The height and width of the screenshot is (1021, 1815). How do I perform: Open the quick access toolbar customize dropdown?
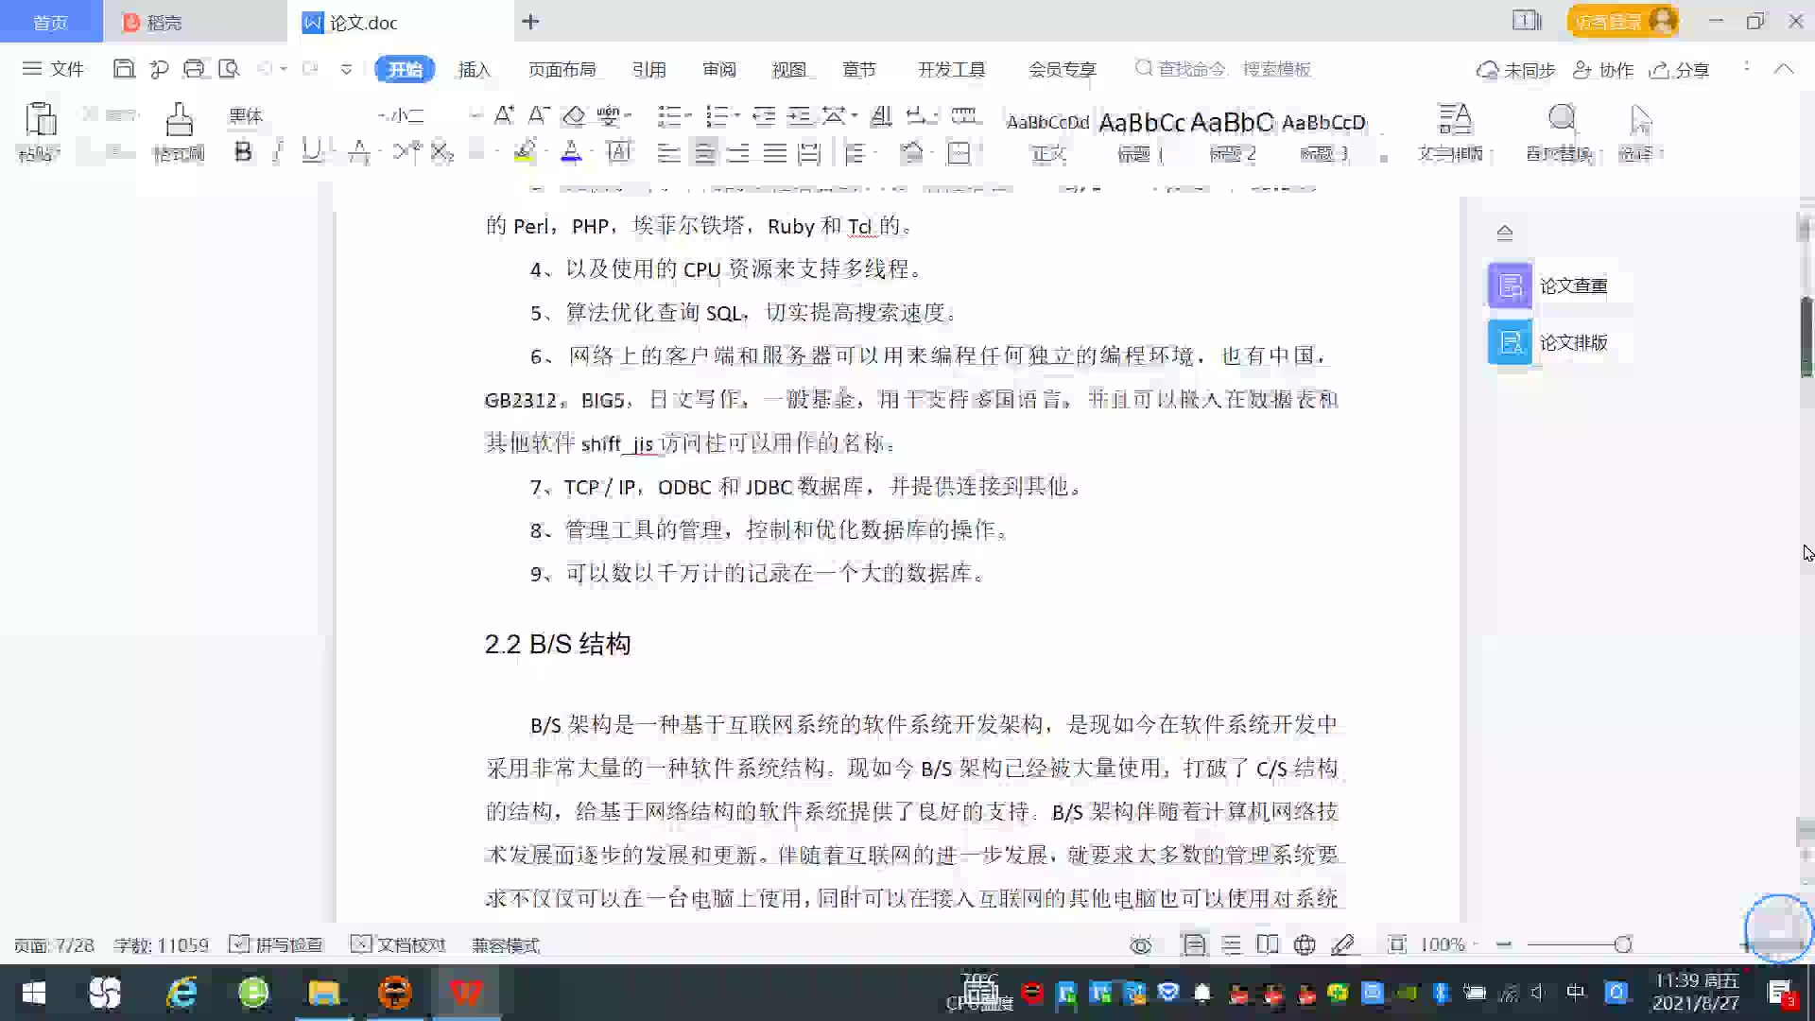346,69
